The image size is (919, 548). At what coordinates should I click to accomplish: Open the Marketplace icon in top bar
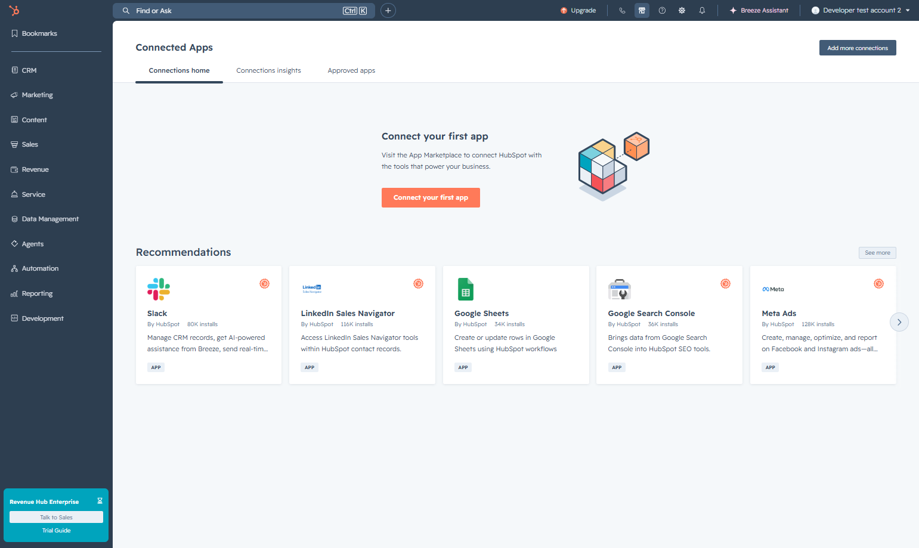(x=642, y=10)
